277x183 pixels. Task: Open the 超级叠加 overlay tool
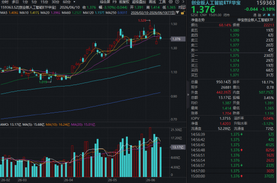139,2
